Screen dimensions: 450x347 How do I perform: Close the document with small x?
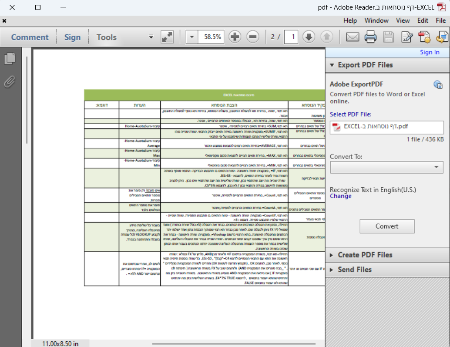pyautogui.click(x=4, y=20)
